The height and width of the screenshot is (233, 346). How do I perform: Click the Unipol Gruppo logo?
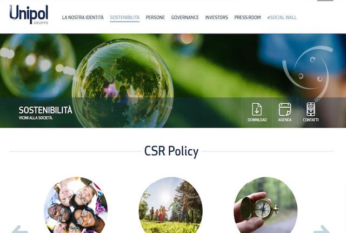click(x=29, y=15)
